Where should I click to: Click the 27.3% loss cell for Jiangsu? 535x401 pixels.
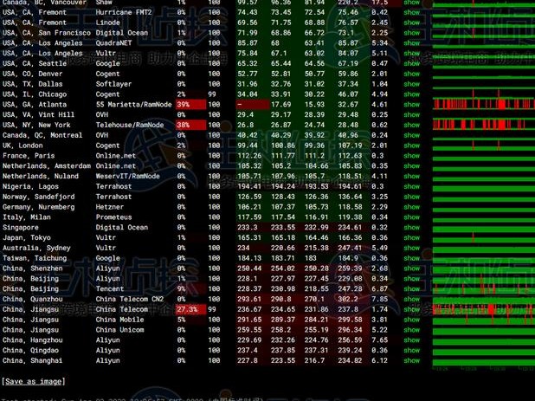pyautogui.click(x=190, y=309)
